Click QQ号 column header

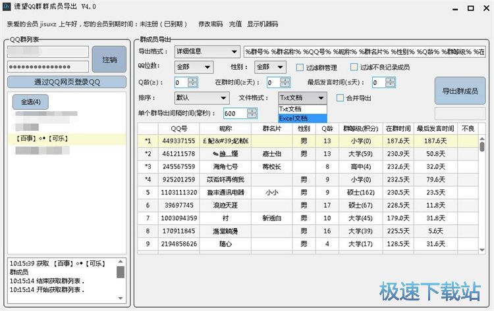coord(178,128)
